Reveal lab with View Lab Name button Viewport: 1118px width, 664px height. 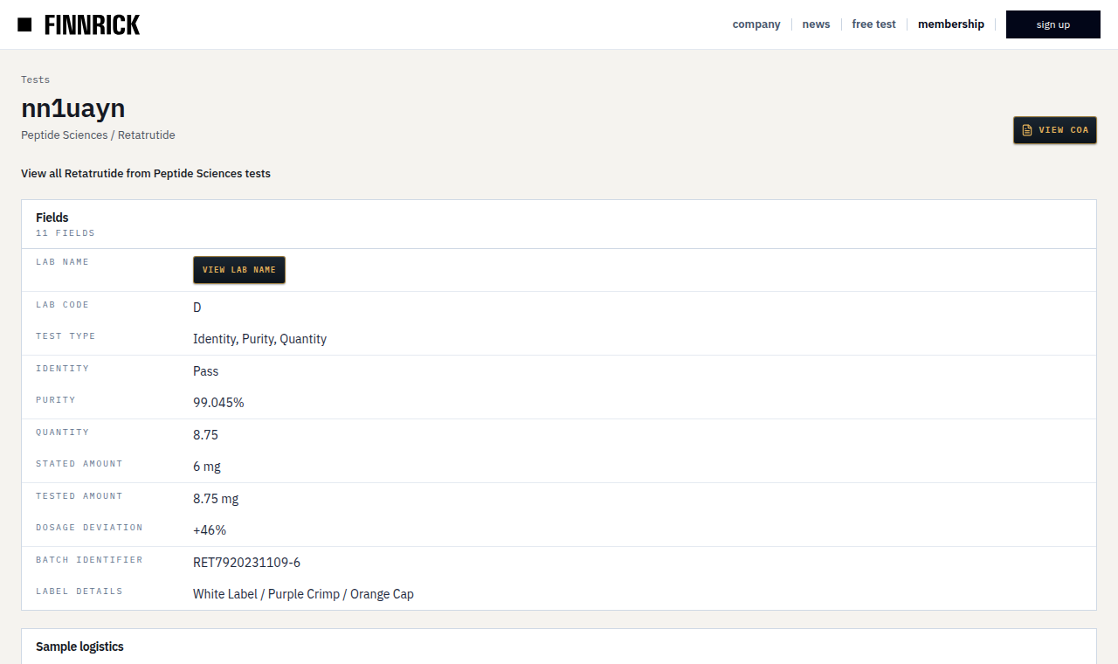coord(239,270)
